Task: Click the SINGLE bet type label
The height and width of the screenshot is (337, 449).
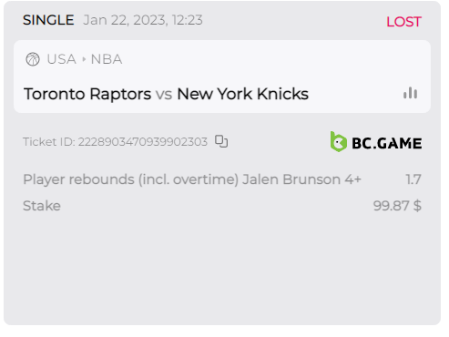Action: (x=48, y=20)
